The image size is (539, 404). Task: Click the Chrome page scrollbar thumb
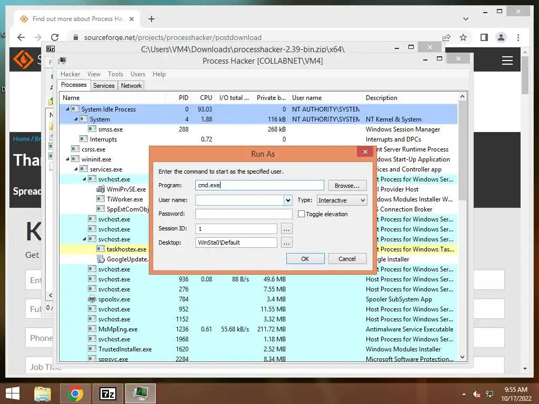coord(525,75)
